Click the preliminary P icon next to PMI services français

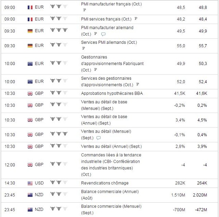(136, 19)
